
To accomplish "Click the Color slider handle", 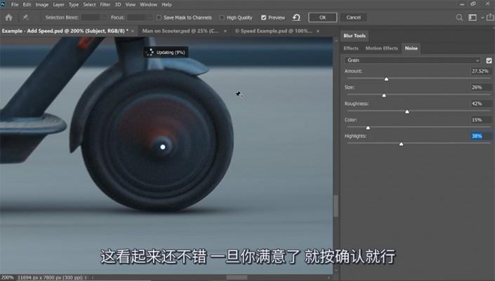I will 368,128.
